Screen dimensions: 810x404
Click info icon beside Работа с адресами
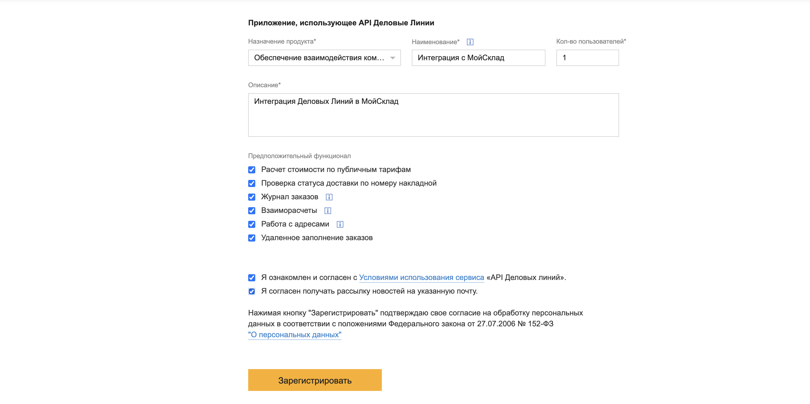click(340, 224)
